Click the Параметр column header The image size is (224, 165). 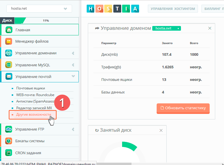tap(109, 43)
